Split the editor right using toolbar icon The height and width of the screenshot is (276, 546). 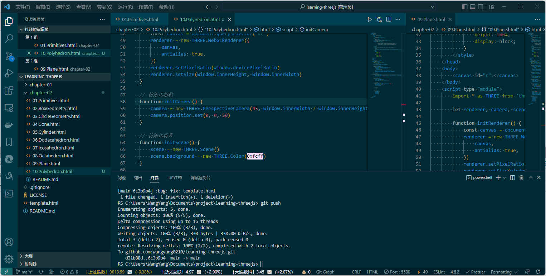(389, 19)
